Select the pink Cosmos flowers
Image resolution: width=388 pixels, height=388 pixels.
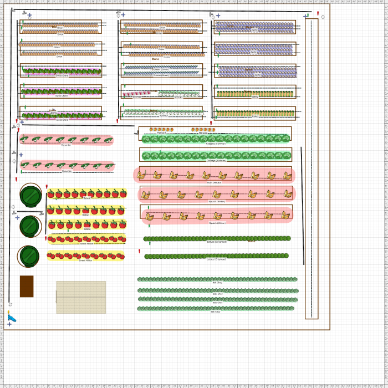[x=136, y=94]
